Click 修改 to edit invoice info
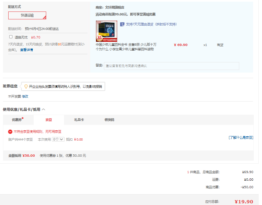This screenshot has height=205, width=262. point(25,96)
